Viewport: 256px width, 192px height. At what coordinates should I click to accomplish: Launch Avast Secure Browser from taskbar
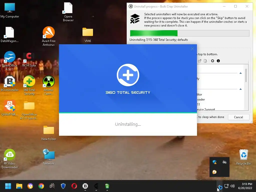click(30, 186)
